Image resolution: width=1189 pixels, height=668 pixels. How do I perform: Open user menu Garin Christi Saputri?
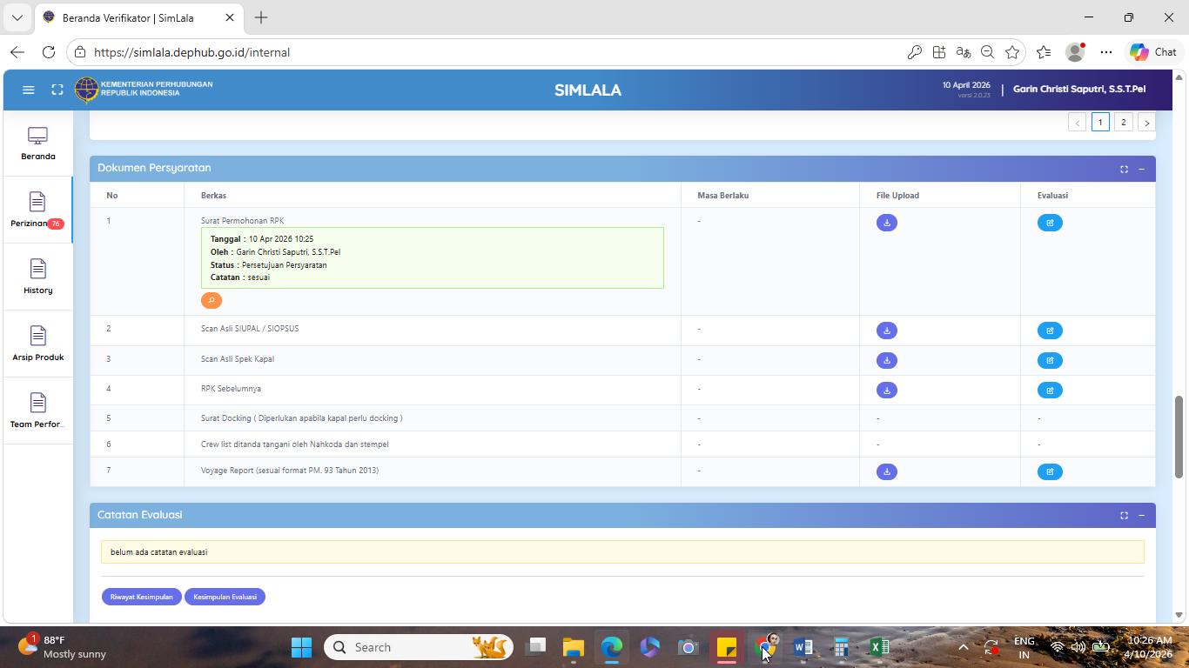[x=1079, y=89]
